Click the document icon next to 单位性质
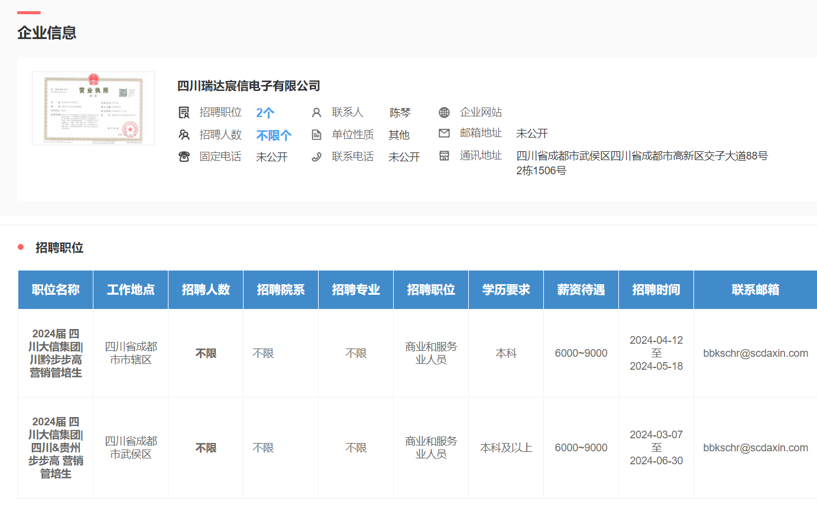 click(x=316, y=135)
